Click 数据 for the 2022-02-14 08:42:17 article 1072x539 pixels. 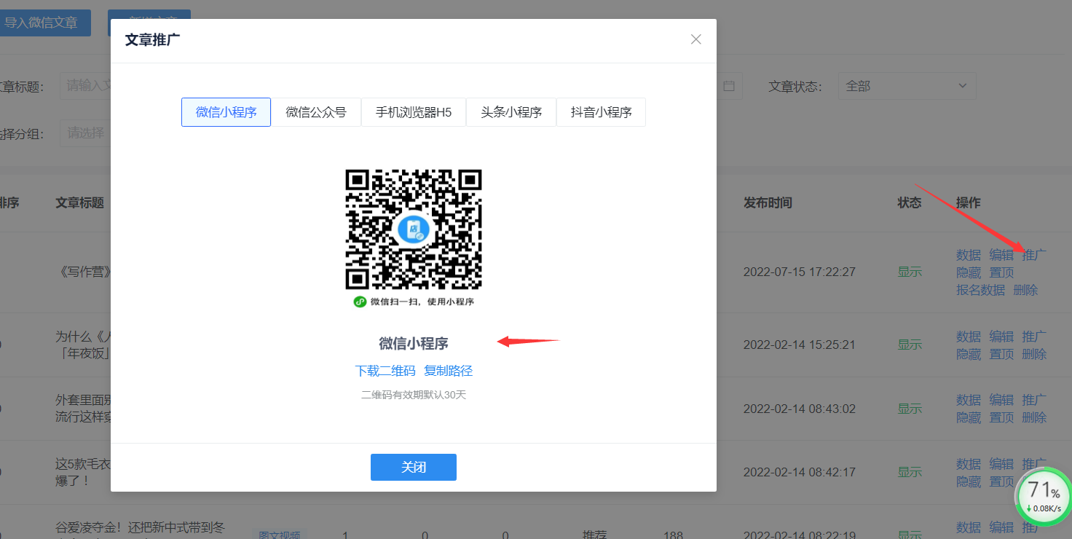(x=969, y=464)
